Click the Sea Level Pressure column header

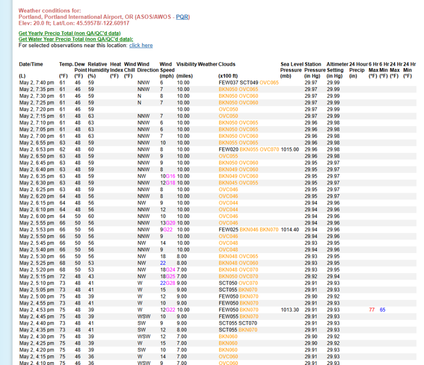point(291,67)
